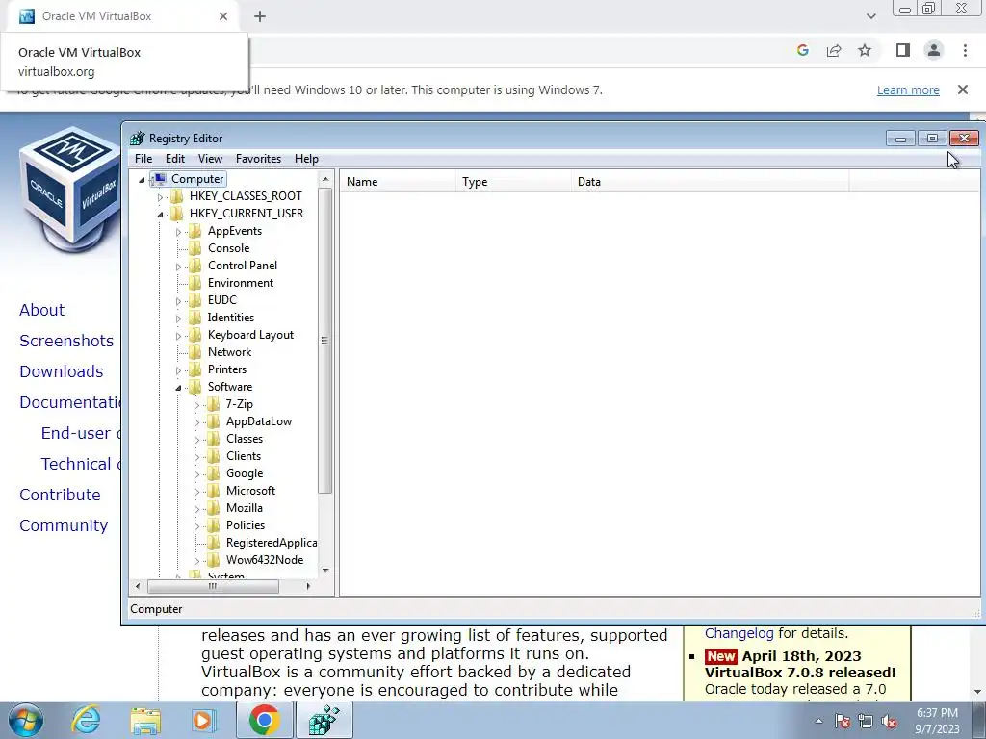
Task: Click the AppDataLow folder icon
Action: coord(214,421)
